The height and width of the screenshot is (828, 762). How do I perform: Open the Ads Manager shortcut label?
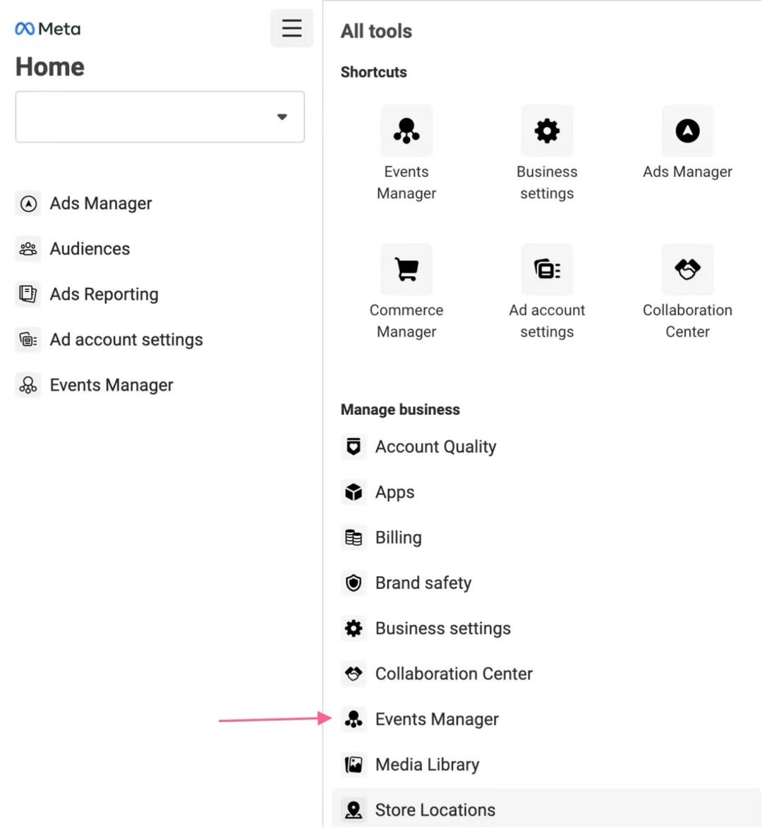687,171
